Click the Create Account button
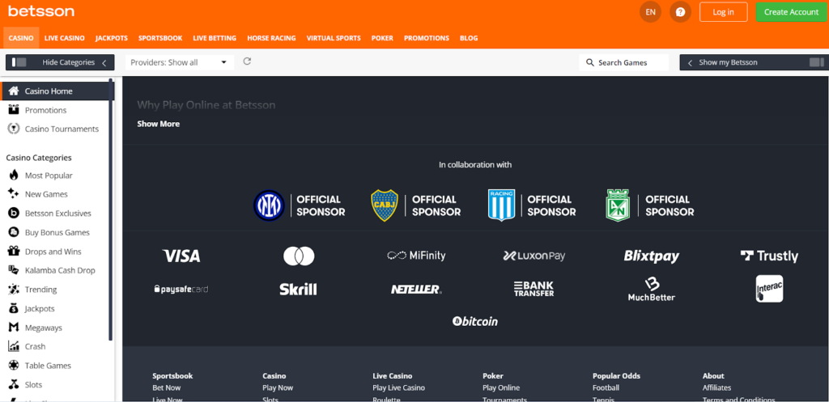The image size is (829, 402). click(x=791, y=12)
